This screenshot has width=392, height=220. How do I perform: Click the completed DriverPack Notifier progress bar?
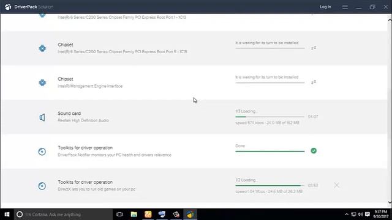(x=269, y=152)
